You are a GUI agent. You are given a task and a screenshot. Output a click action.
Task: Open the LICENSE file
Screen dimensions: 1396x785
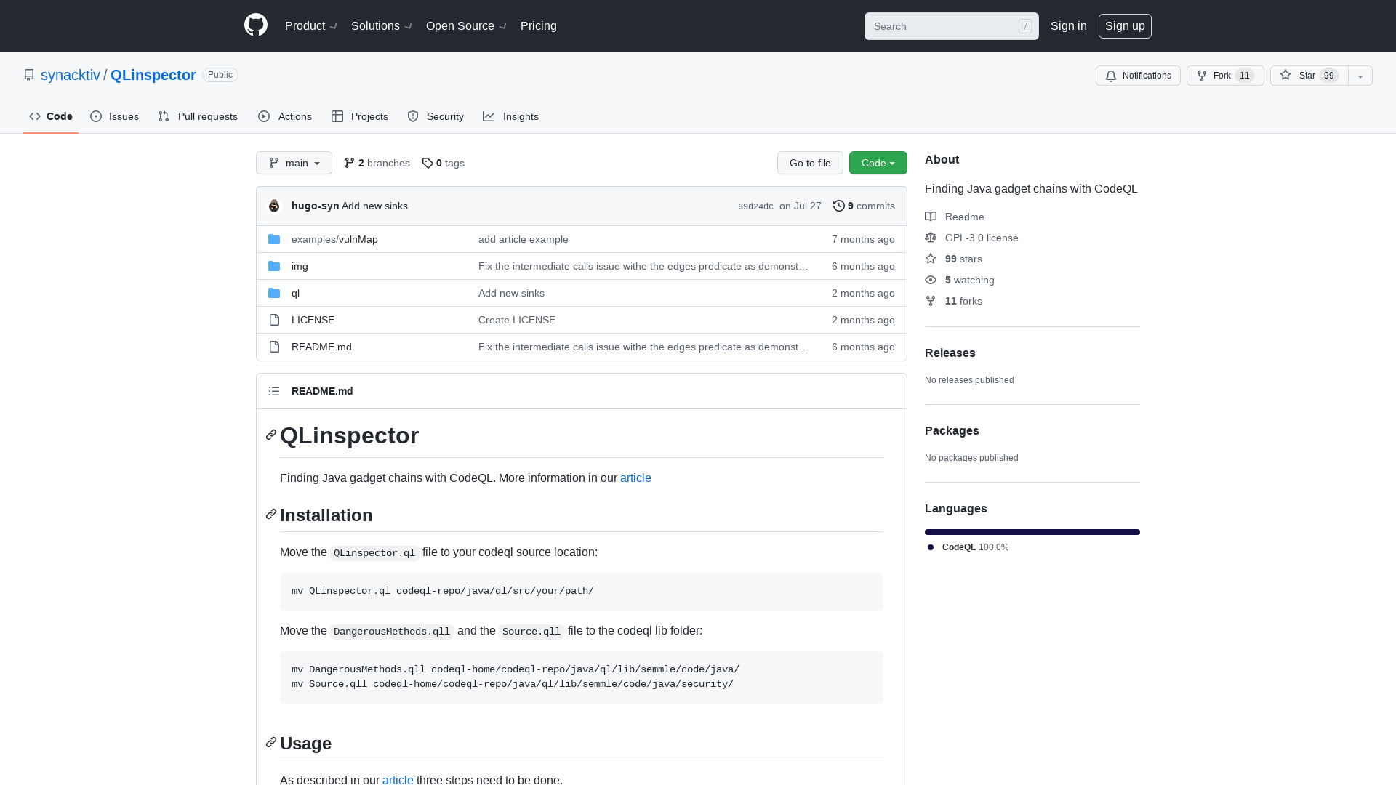[313, 320]
